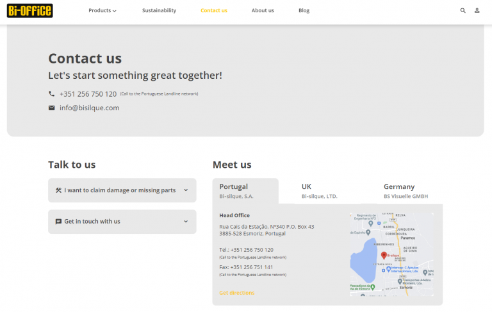Viewport: 492px width, 312px height.
Task: Click the envelope email icon
Action: (52, 108)
